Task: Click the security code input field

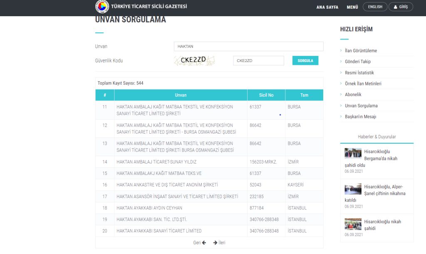Action: [x=259, y=61]
